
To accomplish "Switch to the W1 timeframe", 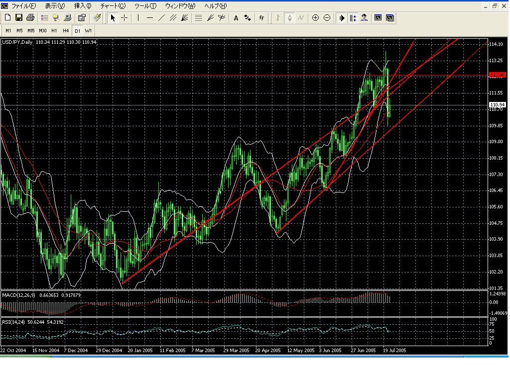I will pyautogui.click(x=88, y=30).
